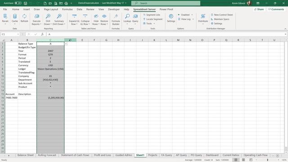Image resolution: width=288 pixels, height=162 pixels.
Task: Select the cell containing 7400.7600
Action: point(11,98)
